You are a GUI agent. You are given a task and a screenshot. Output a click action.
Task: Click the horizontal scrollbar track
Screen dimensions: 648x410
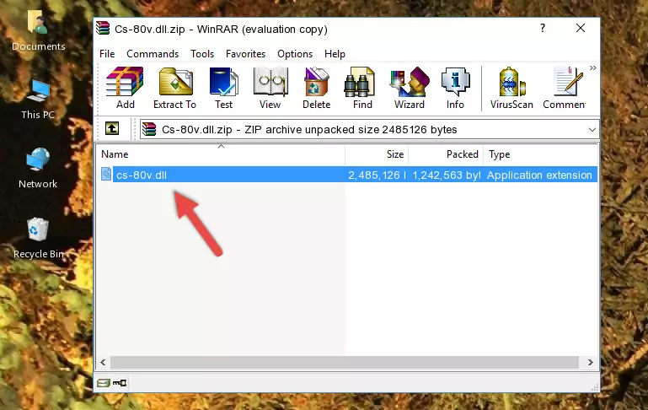click(x=345, y=362)
